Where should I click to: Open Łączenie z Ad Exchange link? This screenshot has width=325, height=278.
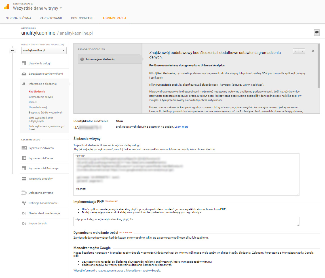coord(43,168)
